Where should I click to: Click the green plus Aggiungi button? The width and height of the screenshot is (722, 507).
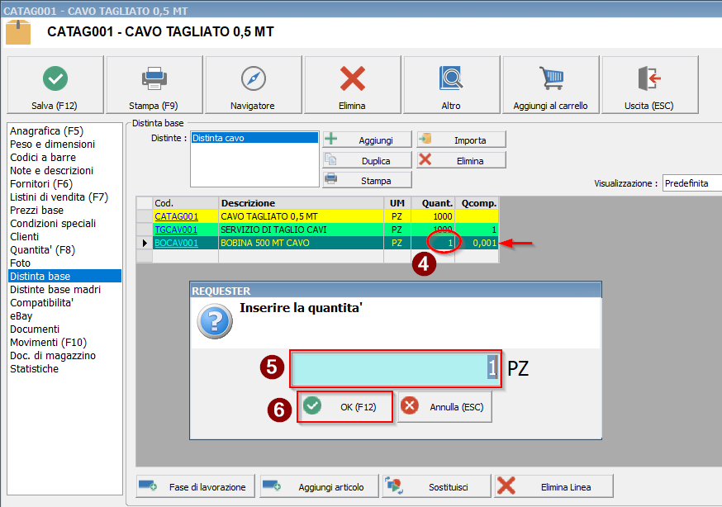point(367,140)
